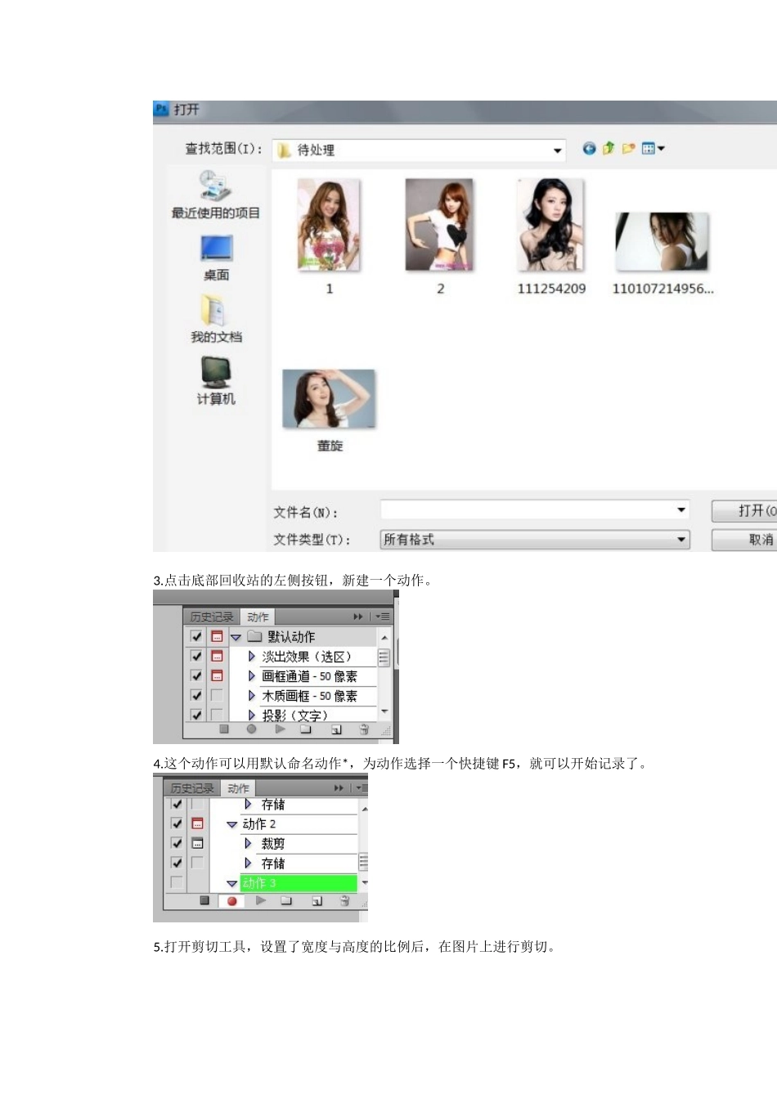Expand the 淡出效果（选区）action
The image size is (777, 1099).
coord(251,656)
